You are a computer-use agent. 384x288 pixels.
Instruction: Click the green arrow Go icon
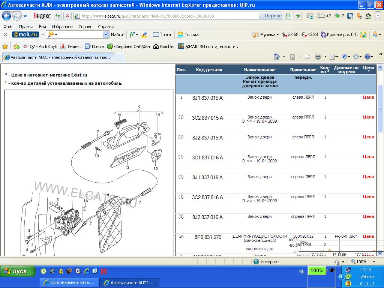[297, 16]
